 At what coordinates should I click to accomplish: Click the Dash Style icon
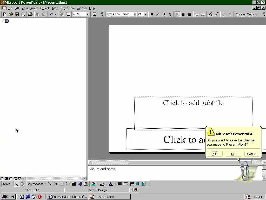pyautogui.click(x=125, y=184)
